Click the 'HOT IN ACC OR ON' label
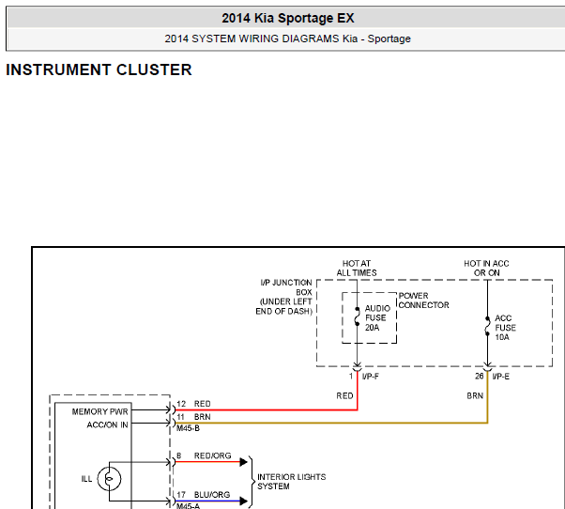This screenshot has width=565, height=509. [486, 269]
